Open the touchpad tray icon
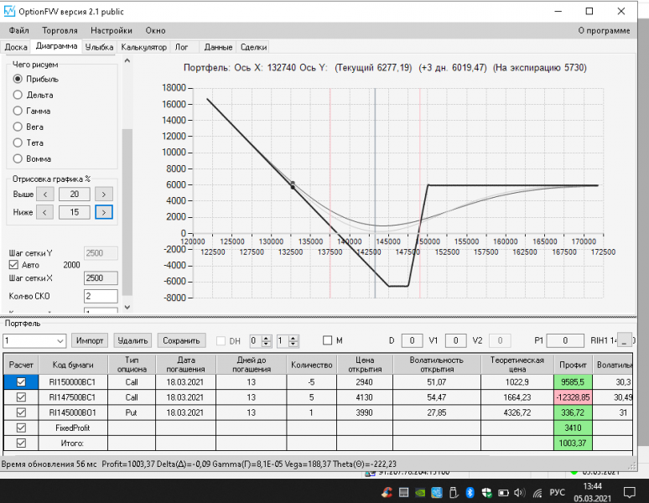The image size is (649, 503). coord(403,492)
